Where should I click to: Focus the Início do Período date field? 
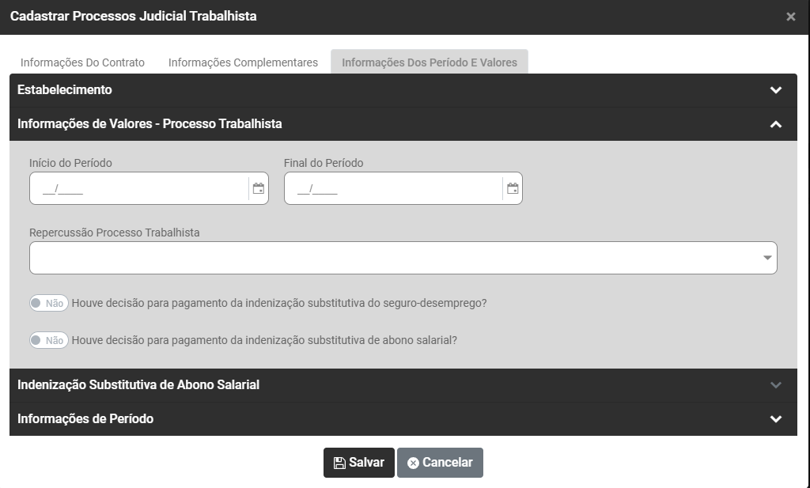click(138, 188)
